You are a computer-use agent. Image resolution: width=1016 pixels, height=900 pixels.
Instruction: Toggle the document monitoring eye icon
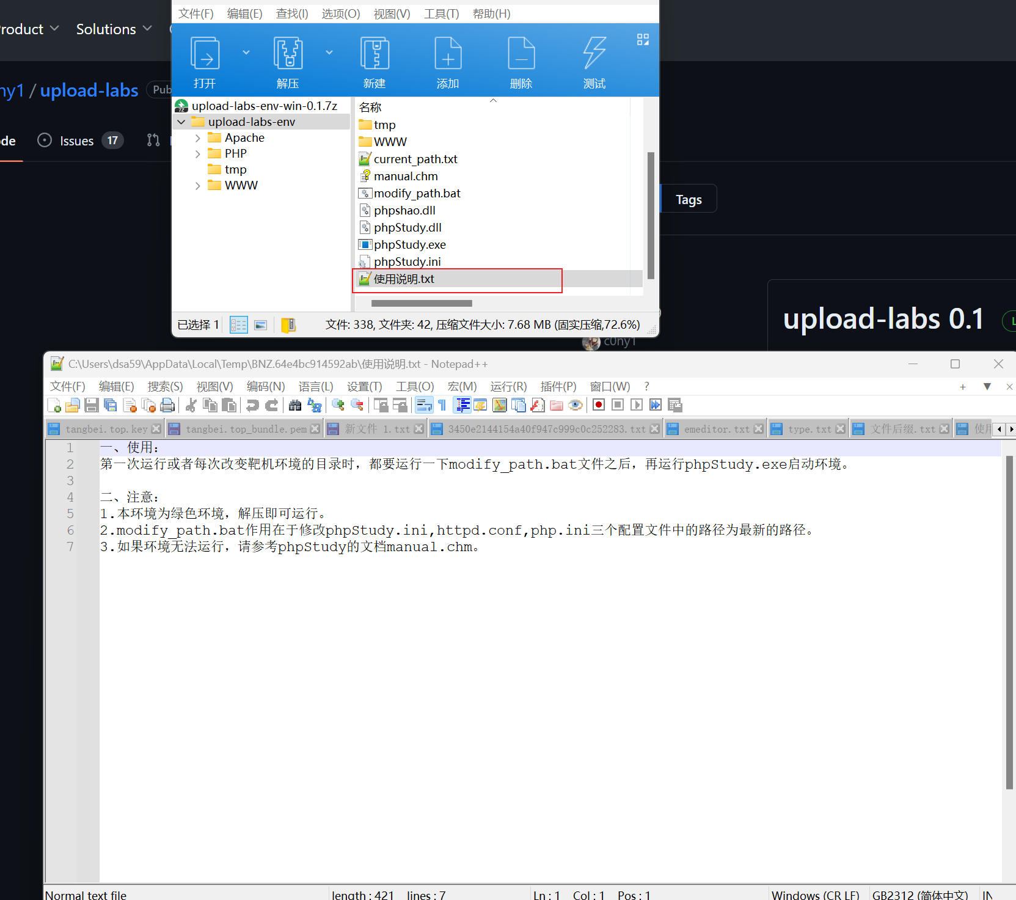tap(576, 405)
